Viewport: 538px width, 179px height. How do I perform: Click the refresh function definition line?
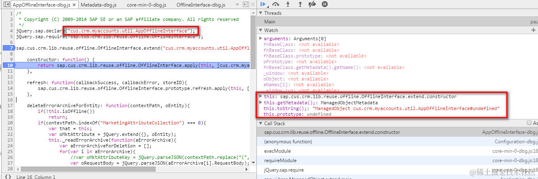point(107,83)
